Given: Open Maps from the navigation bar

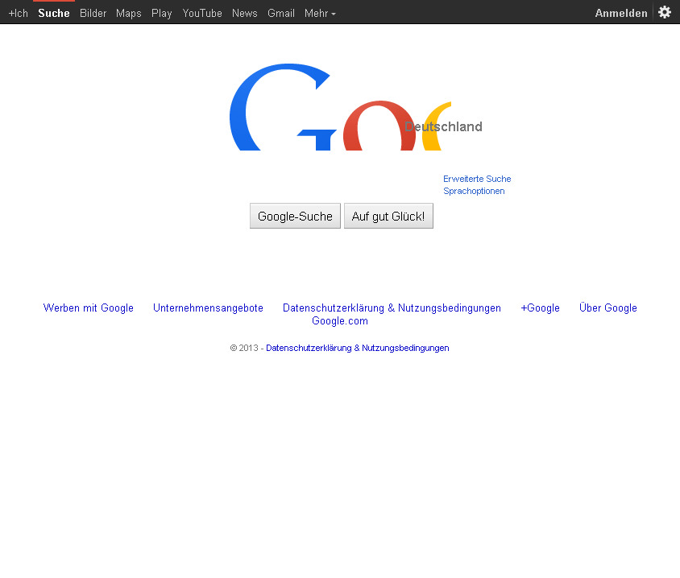Looking at the screenshot, I should 128,13.
